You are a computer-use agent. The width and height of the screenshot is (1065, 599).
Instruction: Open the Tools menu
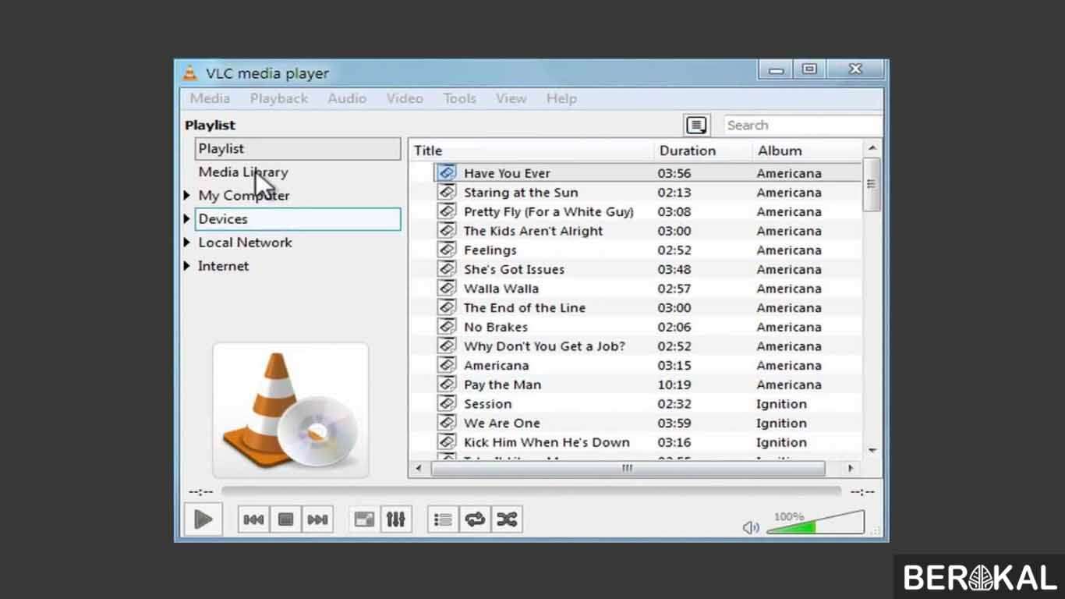459,98
